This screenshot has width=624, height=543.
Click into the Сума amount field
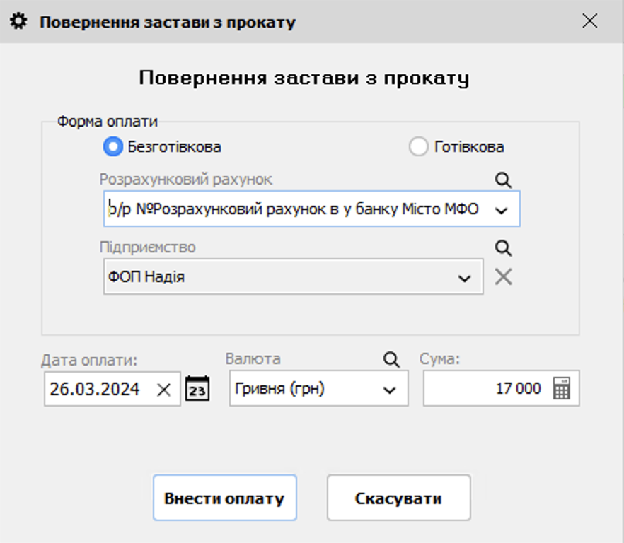(495, 388)
